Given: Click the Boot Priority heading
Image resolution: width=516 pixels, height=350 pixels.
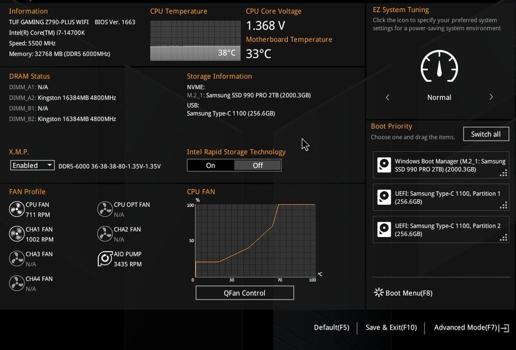Looking at the screenshot, I should pos(391,126).
